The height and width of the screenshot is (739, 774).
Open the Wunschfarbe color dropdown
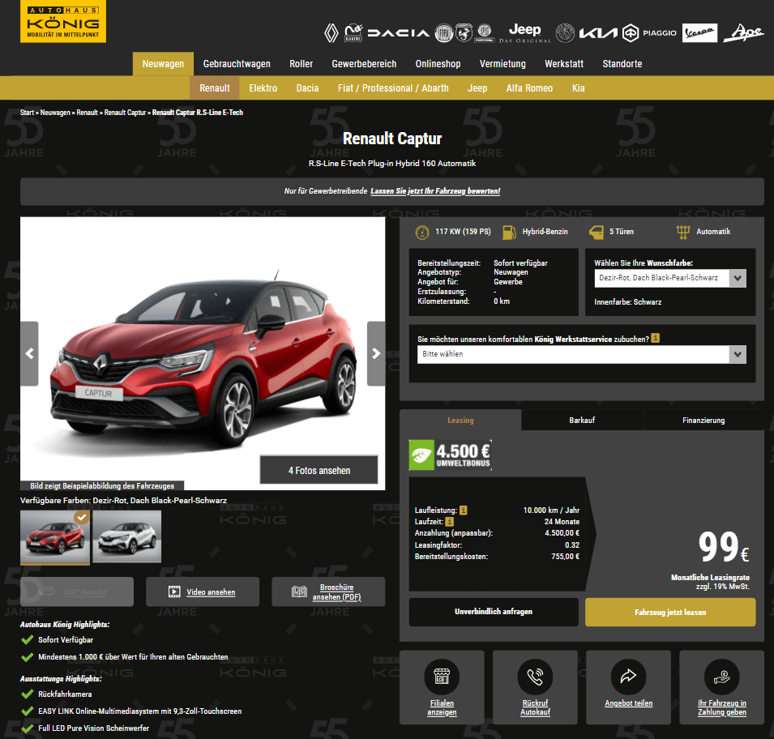669,278
